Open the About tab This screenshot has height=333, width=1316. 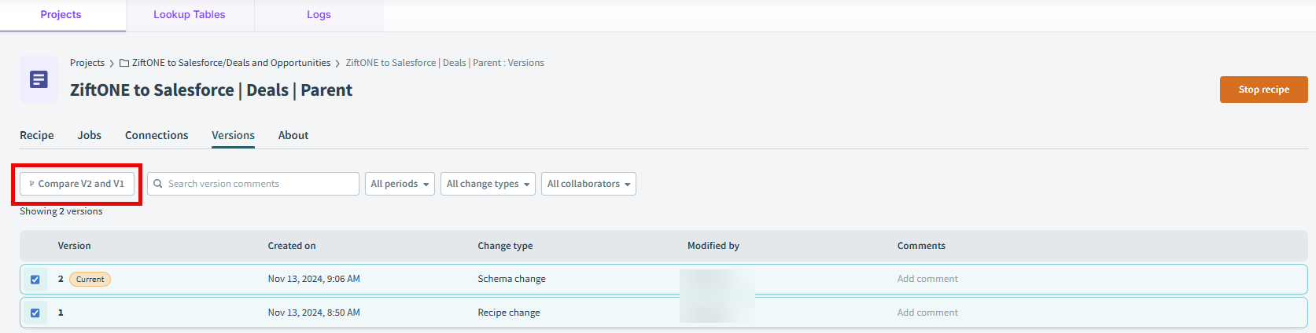tap(293, 135)
